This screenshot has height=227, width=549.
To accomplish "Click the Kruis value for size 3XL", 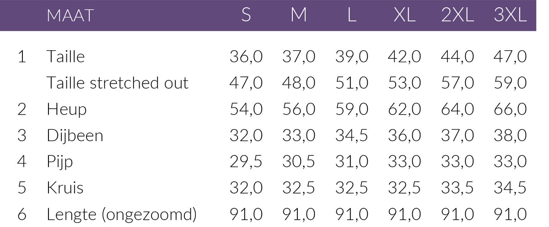I will [511, 188].
